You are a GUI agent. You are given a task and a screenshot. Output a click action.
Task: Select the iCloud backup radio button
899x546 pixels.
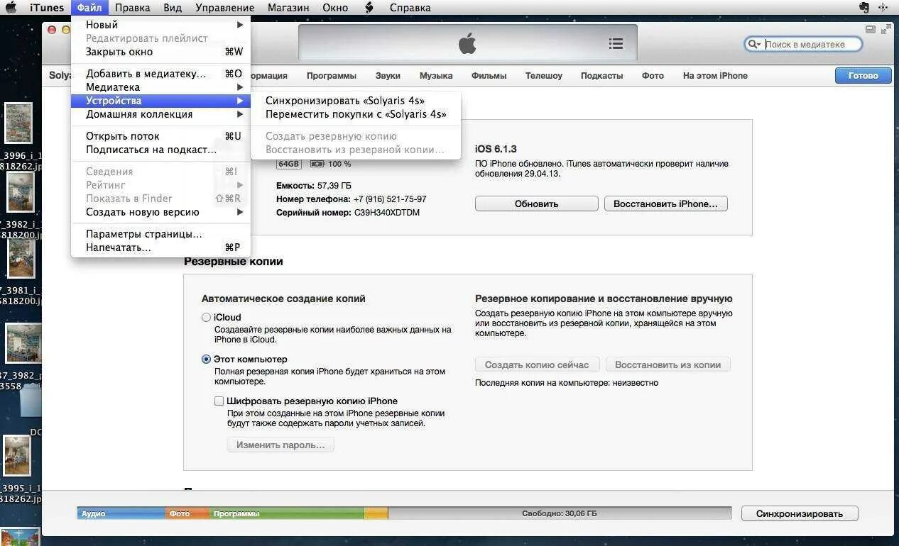click(x=206, y=318)
